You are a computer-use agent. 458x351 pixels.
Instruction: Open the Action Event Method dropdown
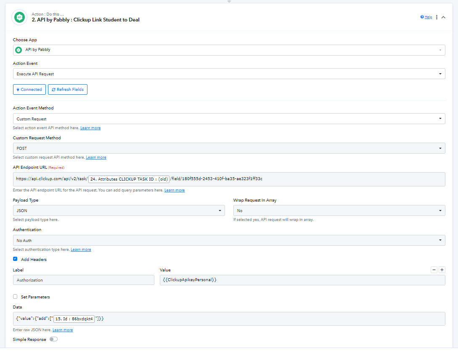229,119
